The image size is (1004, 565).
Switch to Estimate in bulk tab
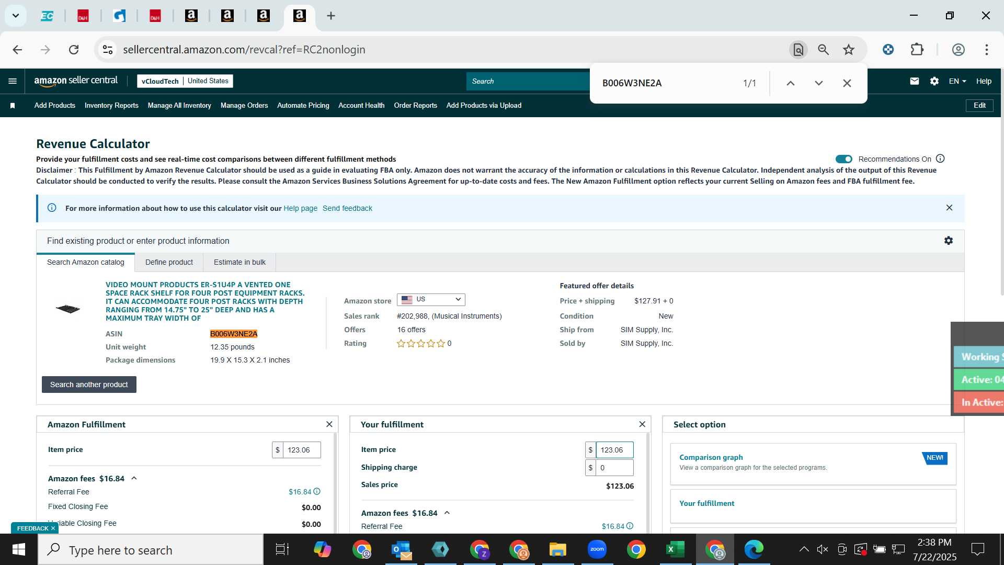click(239, 262)
